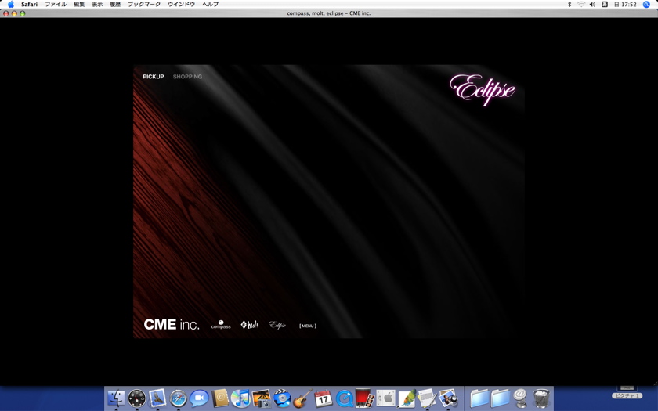The image size is (658, 411).
Task: Launch Dashboard from the Dock
Action: (x=137, y=398)
